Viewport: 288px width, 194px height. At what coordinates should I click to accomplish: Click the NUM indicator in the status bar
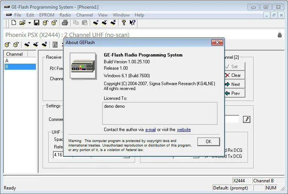(271, 188)
